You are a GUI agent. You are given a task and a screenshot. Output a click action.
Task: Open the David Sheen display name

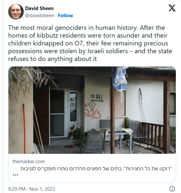pos(39,8)
